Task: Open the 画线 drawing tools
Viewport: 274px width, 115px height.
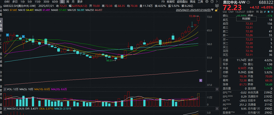Action: [x=193, y=2]
